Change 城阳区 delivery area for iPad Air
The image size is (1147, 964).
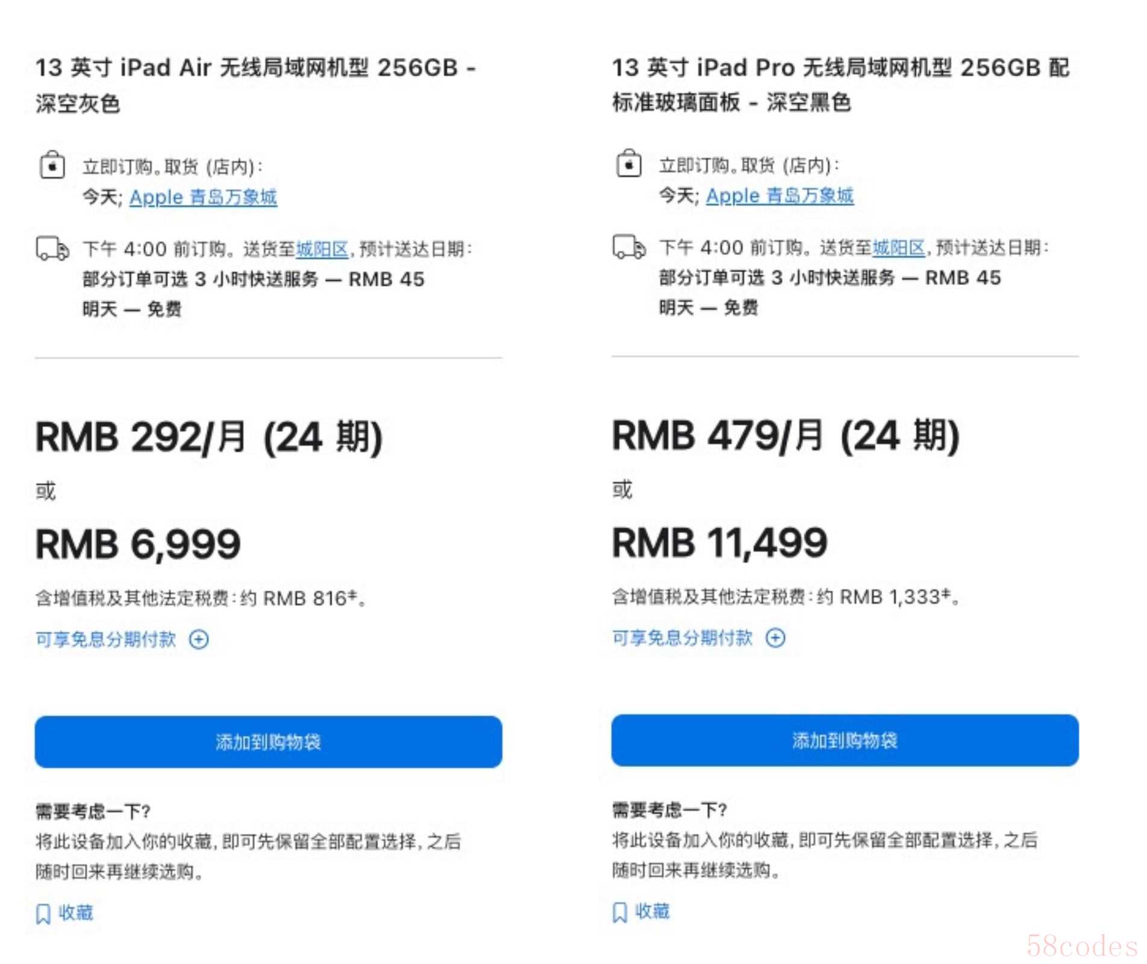coord(322,249)
